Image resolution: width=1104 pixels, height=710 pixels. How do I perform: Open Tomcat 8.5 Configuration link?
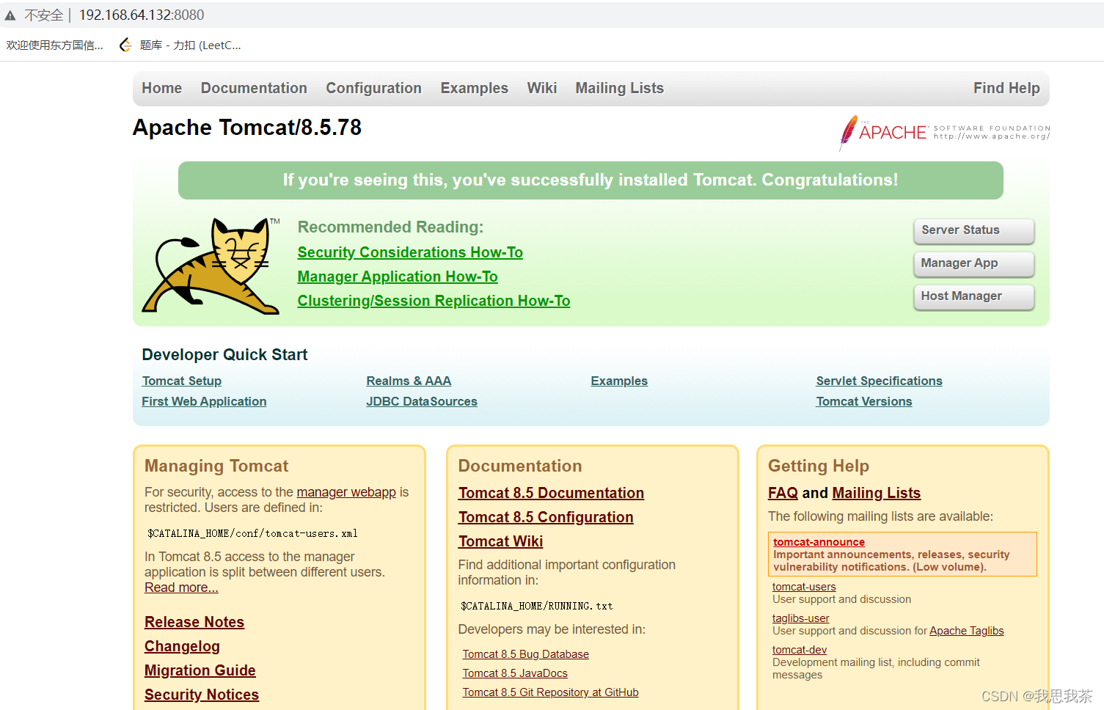(546, 517)
